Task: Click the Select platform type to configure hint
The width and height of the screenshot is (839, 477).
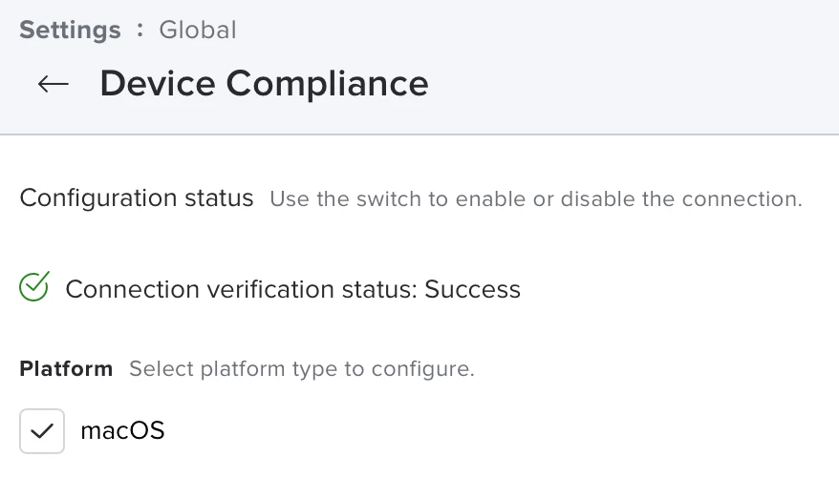Action: 302,368
